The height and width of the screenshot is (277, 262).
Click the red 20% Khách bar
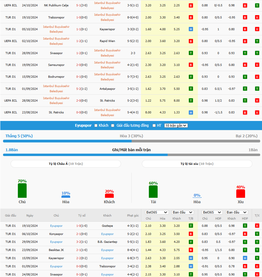(109, 196)
